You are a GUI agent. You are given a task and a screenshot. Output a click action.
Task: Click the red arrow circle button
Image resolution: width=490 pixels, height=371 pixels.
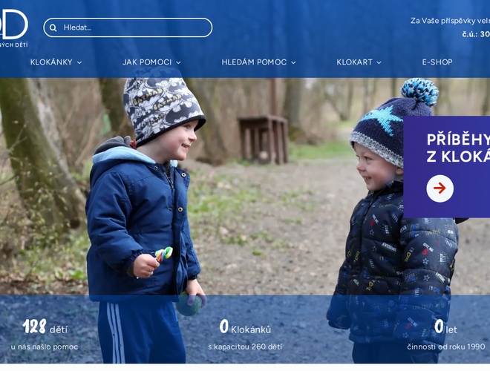pyautogui.click(x=440, y=188)
